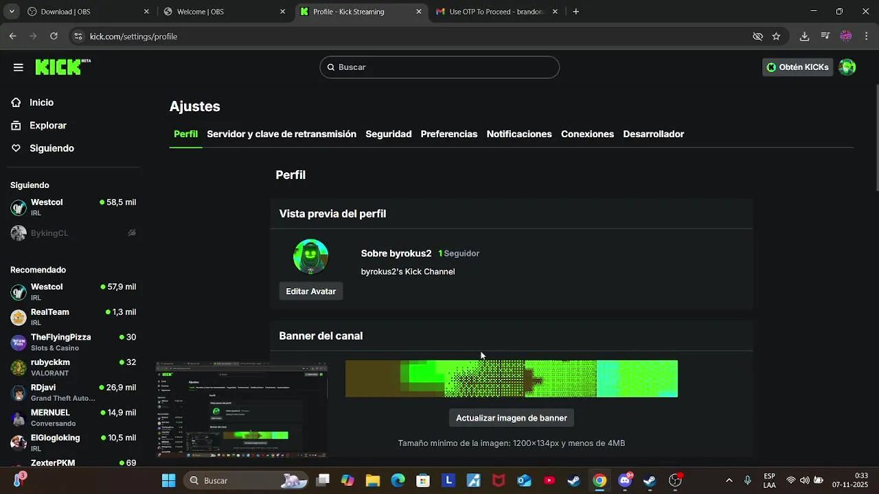The height and width of the screenshot is (494, 879).
Task: Open the Conexiones tab
Action: pyautogui.click(x=587, y=134)
